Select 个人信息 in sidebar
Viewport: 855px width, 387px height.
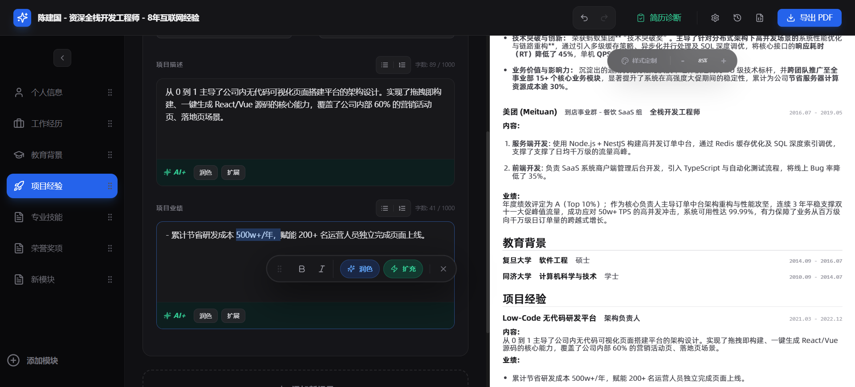coord(62,92)
